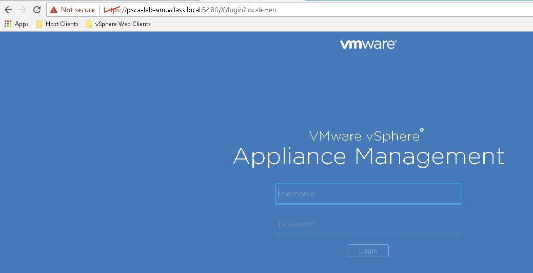The height and width of the screenshot is (273, 533).
Task: Click the vSphere Web Clients folder icon
Action: (89, 24)
